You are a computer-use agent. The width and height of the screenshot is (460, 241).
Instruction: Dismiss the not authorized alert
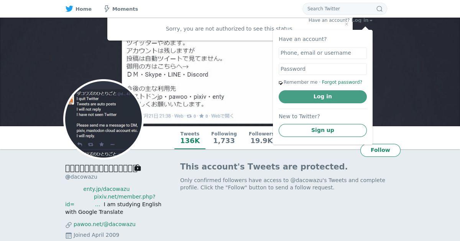click(x=347, y=24)
